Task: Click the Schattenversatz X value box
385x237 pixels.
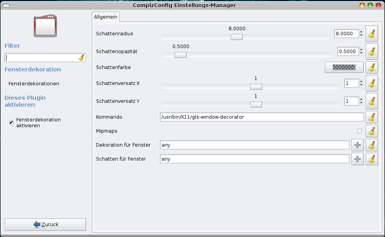Action: pyautogui.click(x=351, y=83)
